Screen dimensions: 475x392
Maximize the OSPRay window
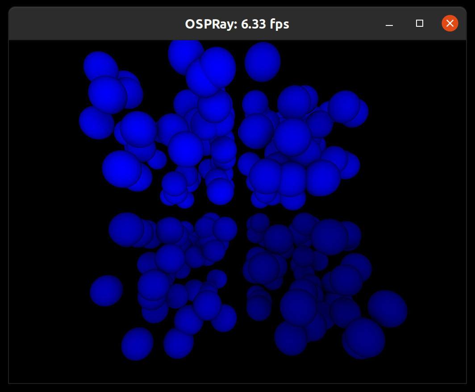click(420, 23)
